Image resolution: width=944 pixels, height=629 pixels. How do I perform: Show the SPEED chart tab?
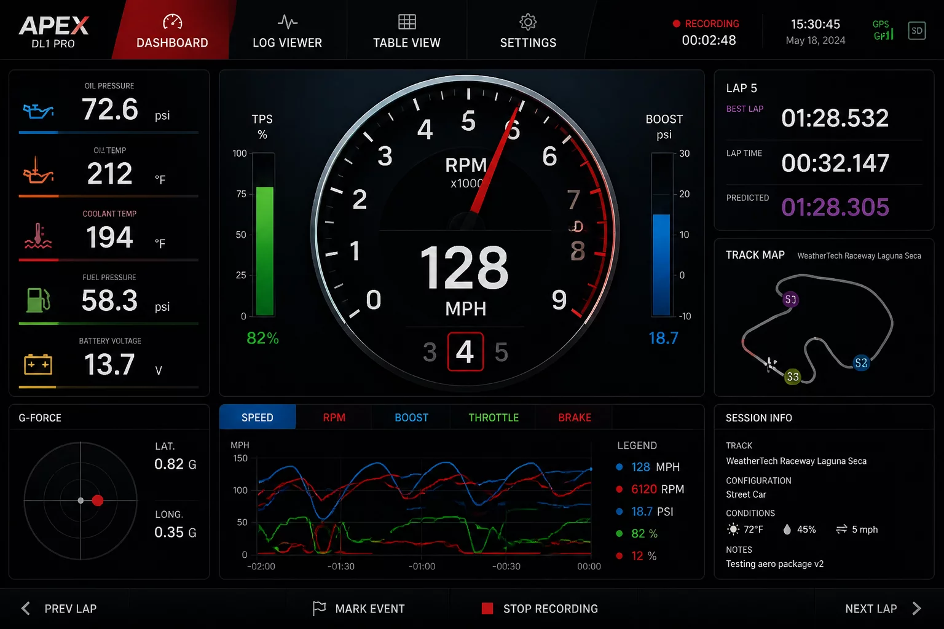pos(258,417)
